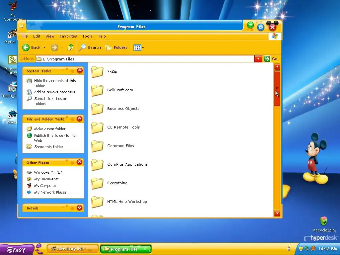Click Add or remove programs
Screen dimensions: 340x255
(x=51, y=92)
